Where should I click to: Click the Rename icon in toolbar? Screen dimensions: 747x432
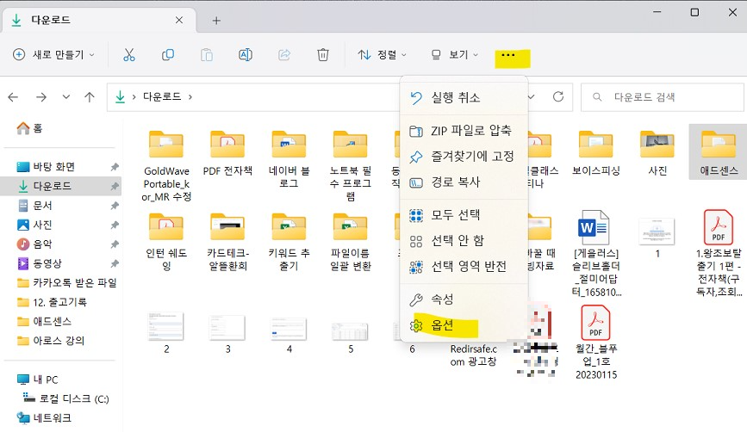coord(246,55)
